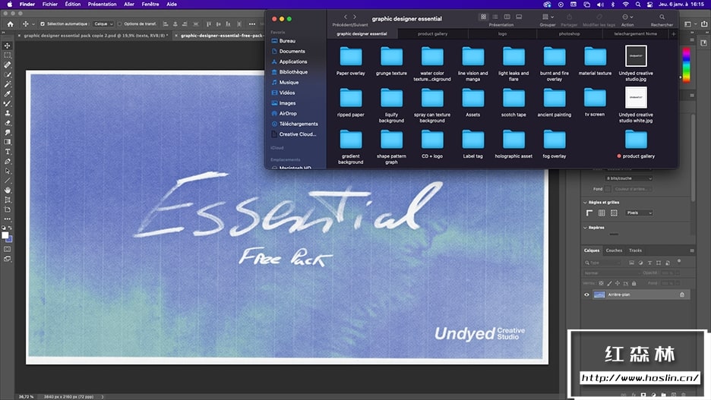Filter layers by text type icon
711x400 pixels.
[649, 263]
